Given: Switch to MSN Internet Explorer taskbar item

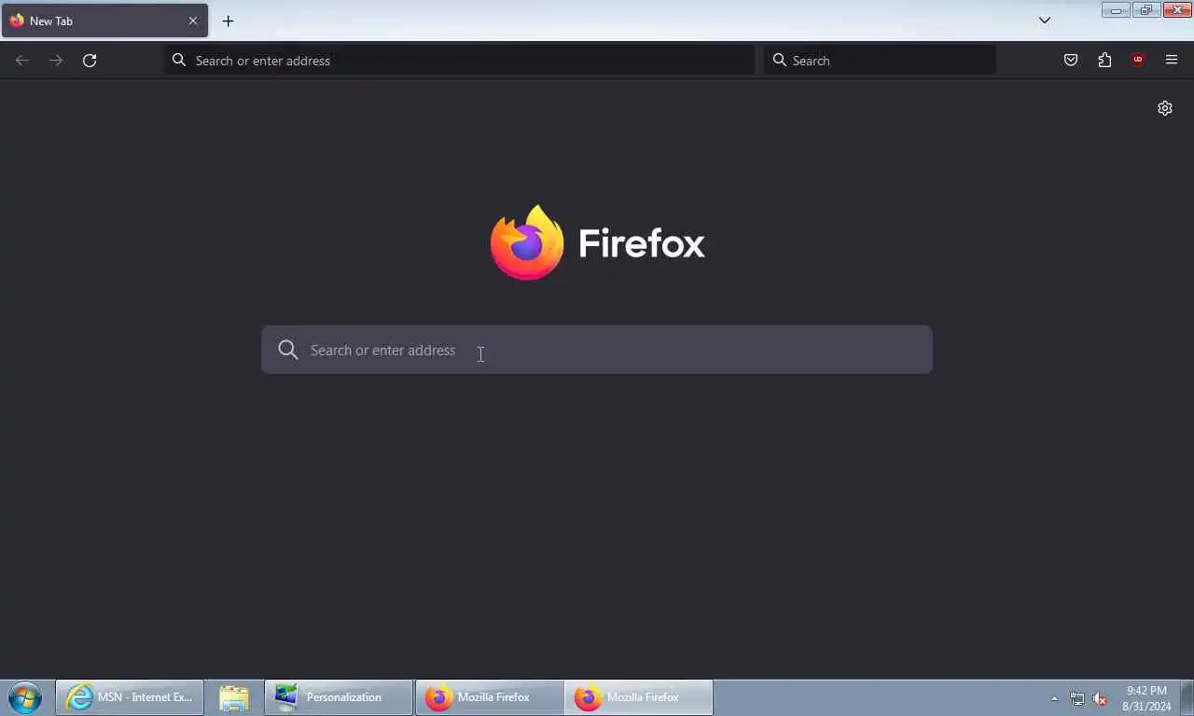Looking at the screenshot, I should (130, 697).
